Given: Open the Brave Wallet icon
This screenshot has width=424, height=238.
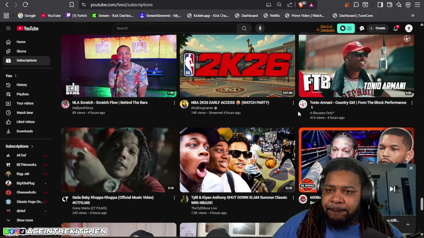Looking at the screenshot, I should point(390,5).
